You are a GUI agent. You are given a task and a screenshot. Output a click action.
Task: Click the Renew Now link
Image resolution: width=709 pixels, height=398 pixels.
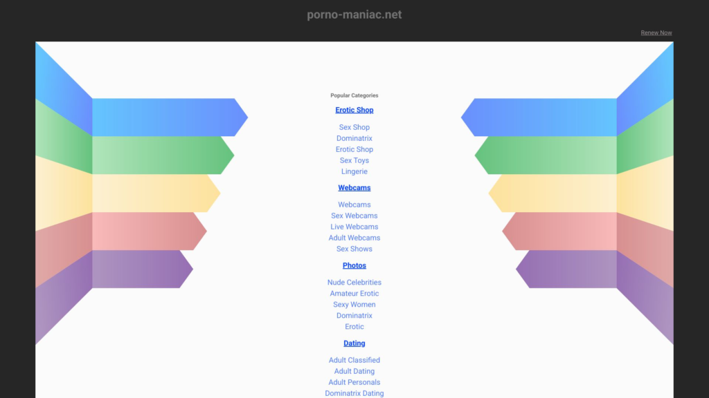[656, 32]
